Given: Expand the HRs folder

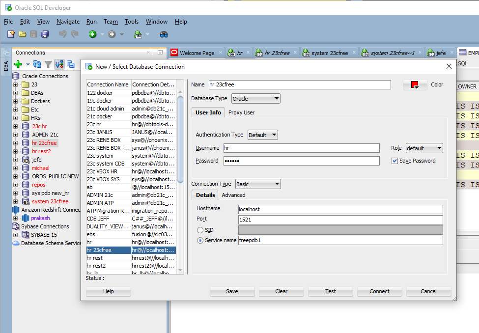Looking at the screenshot, I should 15,118.
